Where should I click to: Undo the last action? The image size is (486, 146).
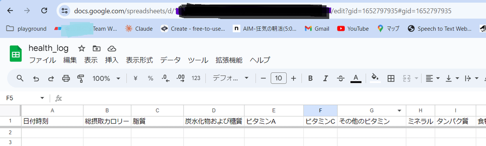(x=36, y=78)
